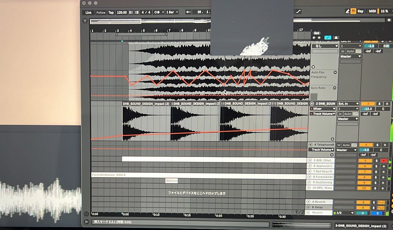Toggle the MIDI map mode button
Image resolution: width=393 pixels, height=230 pixels.
pos(372,11)
